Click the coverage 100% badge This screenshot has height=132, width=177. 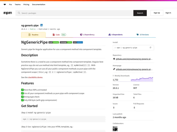(66, 42)
